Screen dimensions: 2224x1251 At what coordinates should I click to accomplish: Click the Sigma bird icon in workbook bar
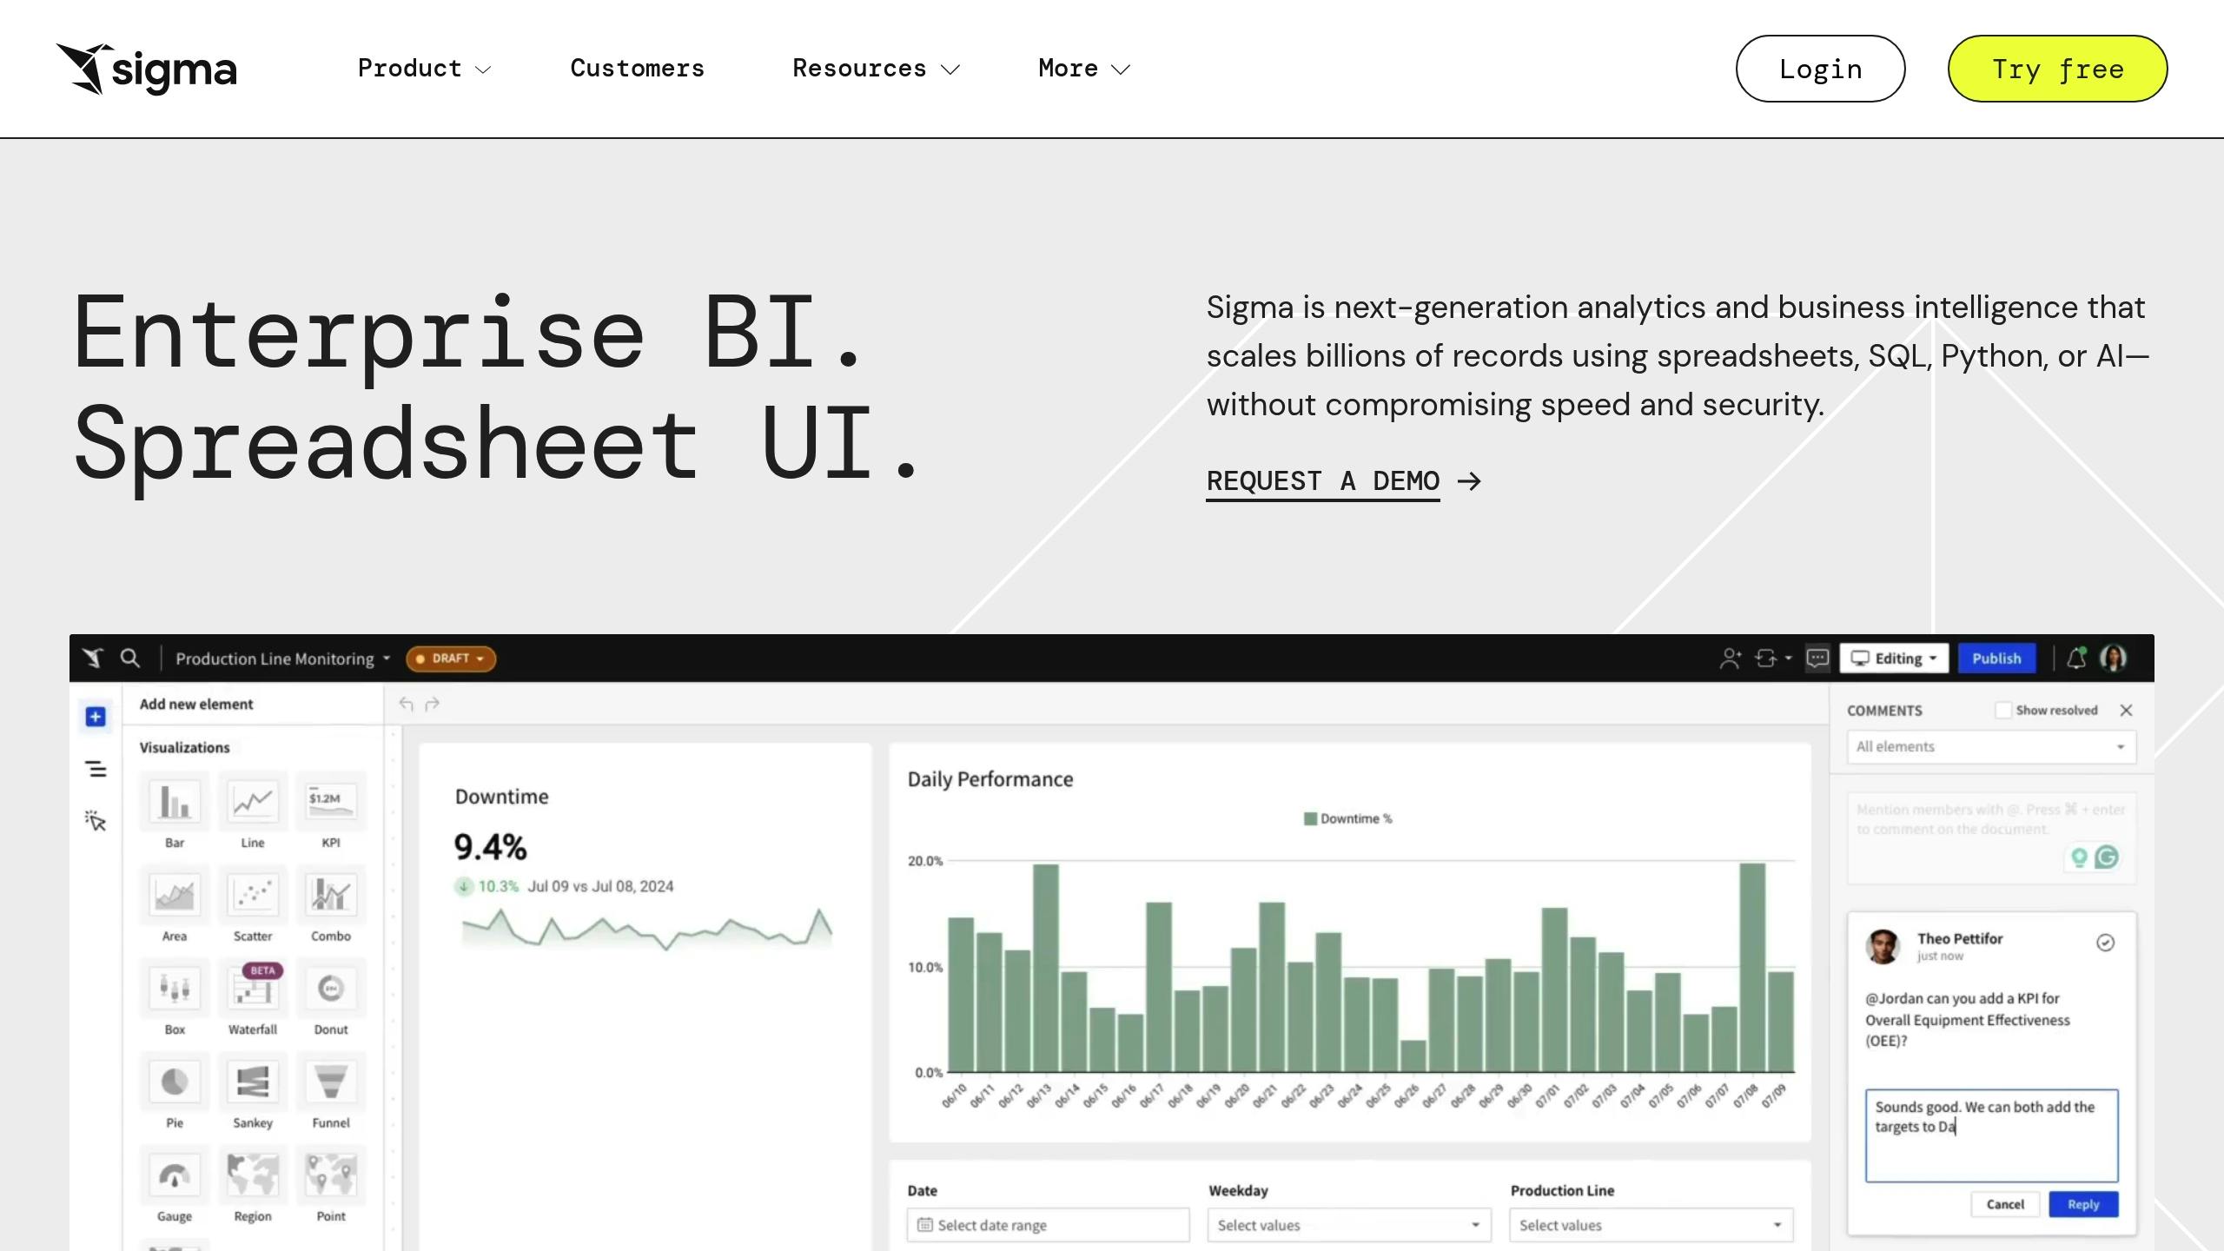93,658
